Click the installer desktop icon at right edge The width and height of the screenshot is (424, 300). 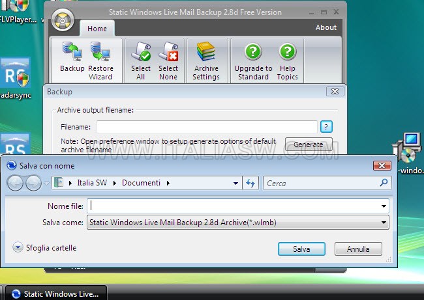(408, 153)
